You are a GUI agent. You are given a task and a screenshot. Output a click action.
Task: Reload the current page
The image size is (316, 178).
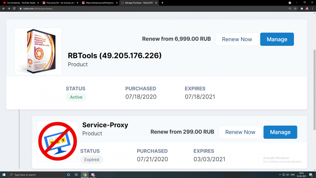(14, 9)
